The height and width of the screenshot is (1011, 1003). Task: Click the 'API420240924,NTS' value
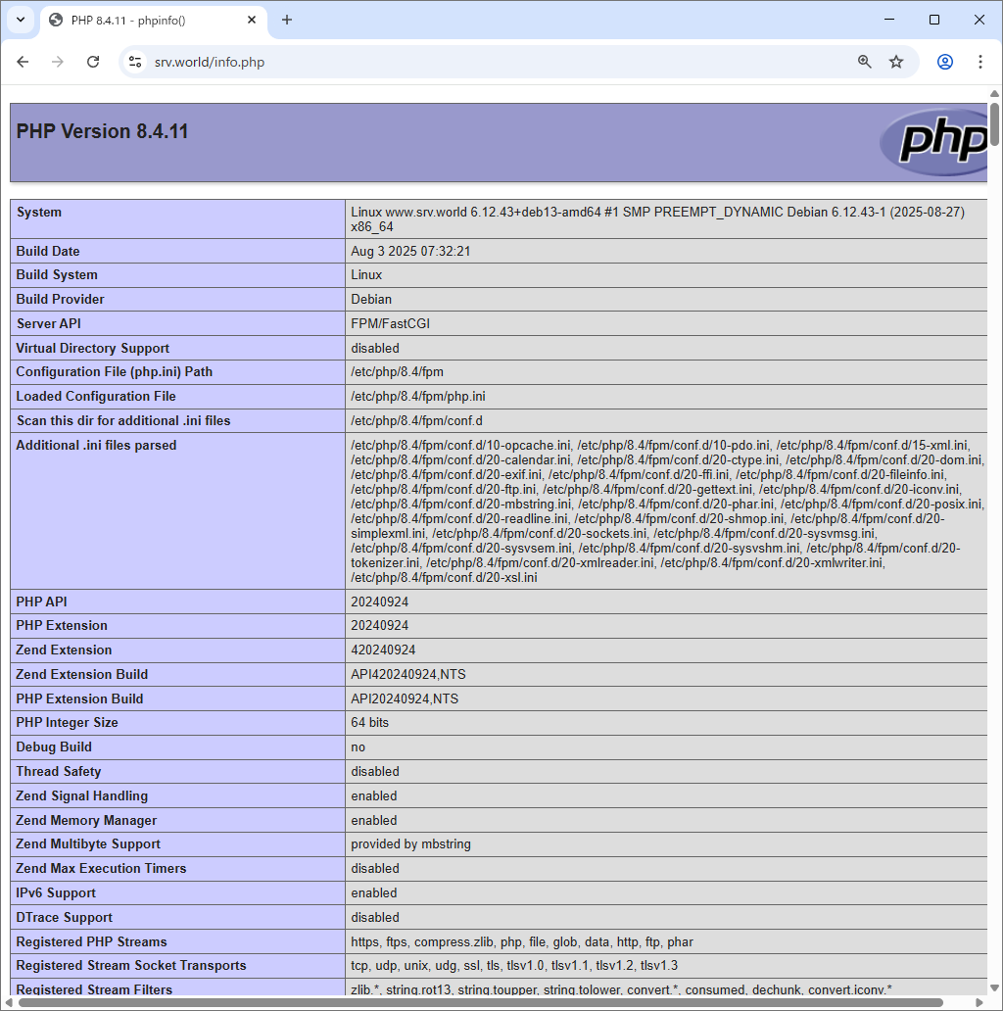[408, 675]
